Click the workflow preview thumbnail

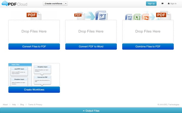click(34, 74)
